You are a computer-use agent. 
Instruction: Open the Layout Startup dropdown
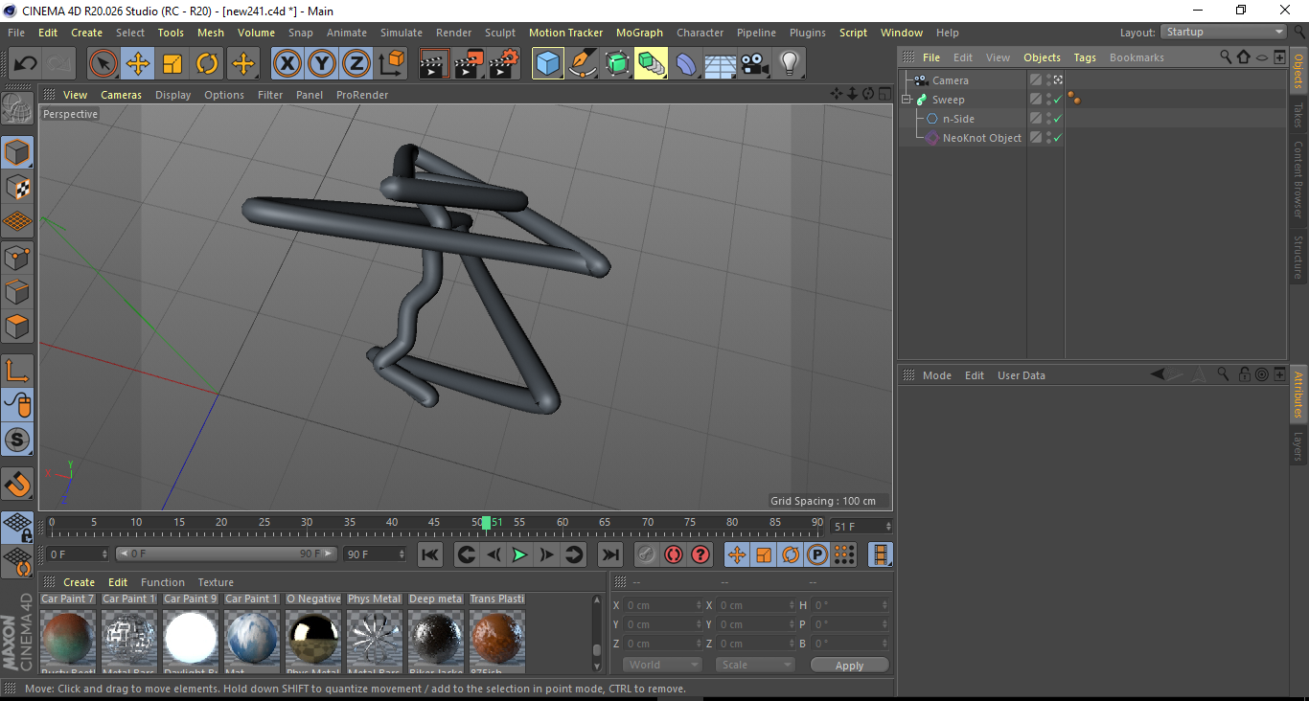click(x=1224, y=32)
